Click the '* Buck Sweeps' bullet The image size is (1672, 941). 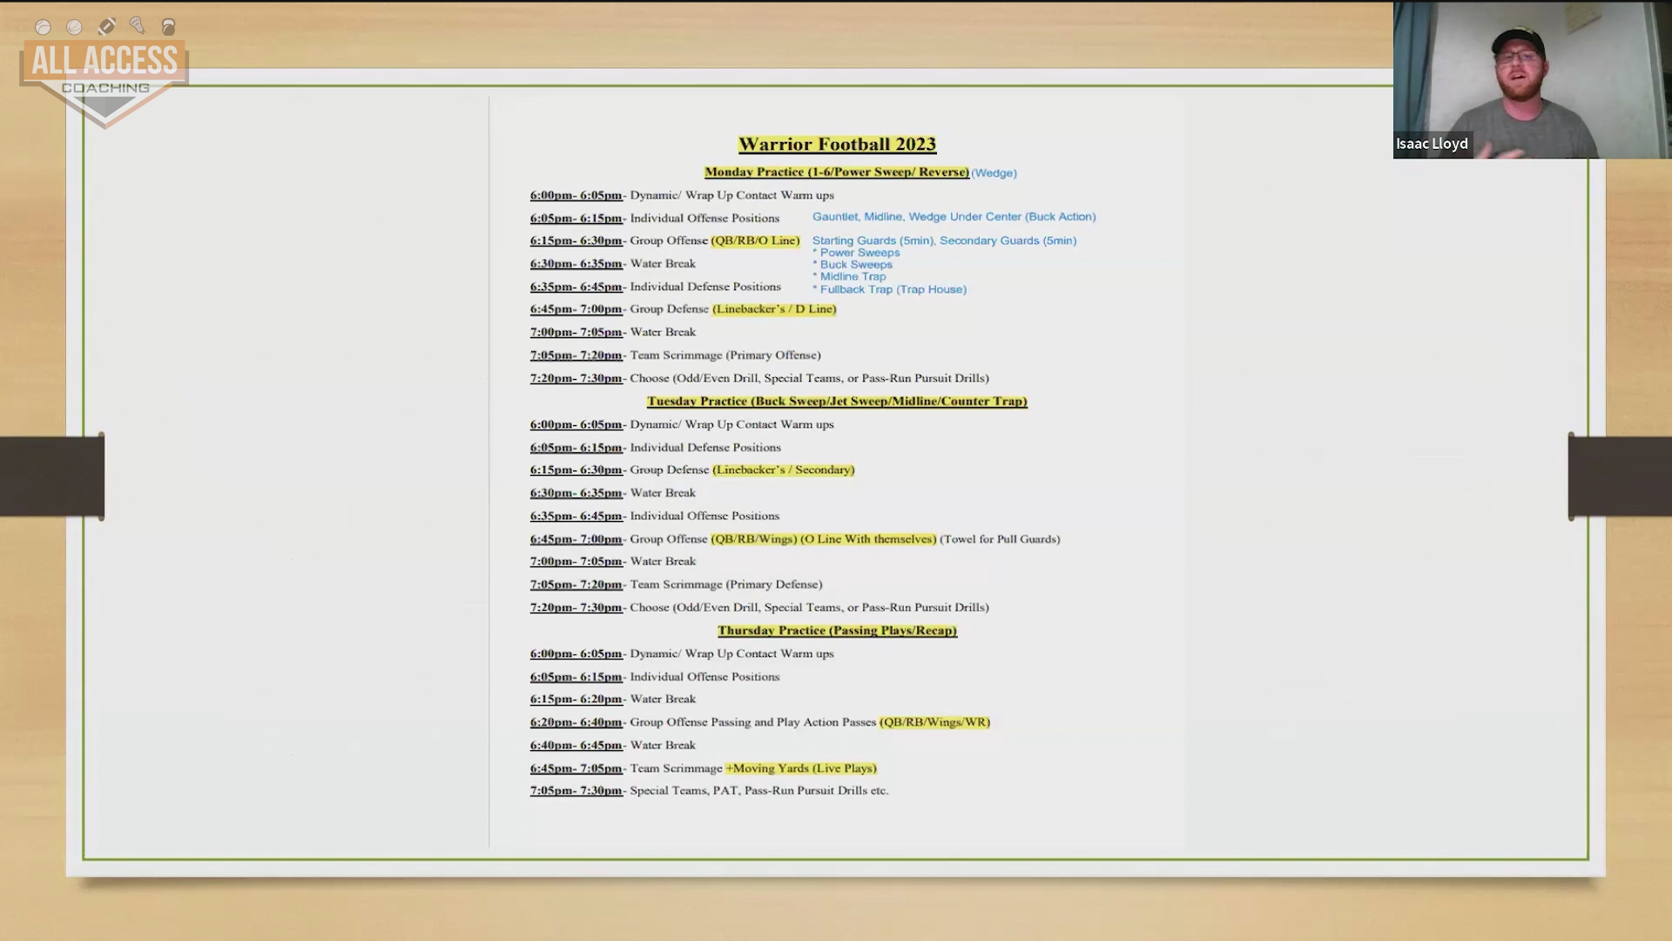point(853,265)
